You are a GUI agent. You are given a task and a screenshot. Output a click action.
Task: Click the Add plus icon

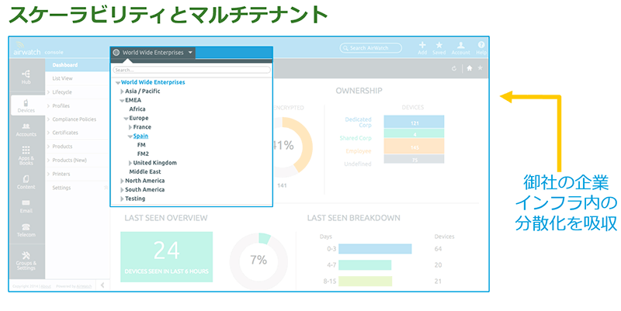tap(422, 48)
